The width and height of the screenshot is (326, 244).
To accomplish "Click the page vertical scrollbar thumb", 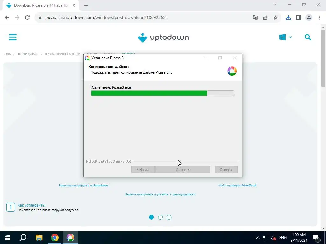I will click(x=323, y=58).
